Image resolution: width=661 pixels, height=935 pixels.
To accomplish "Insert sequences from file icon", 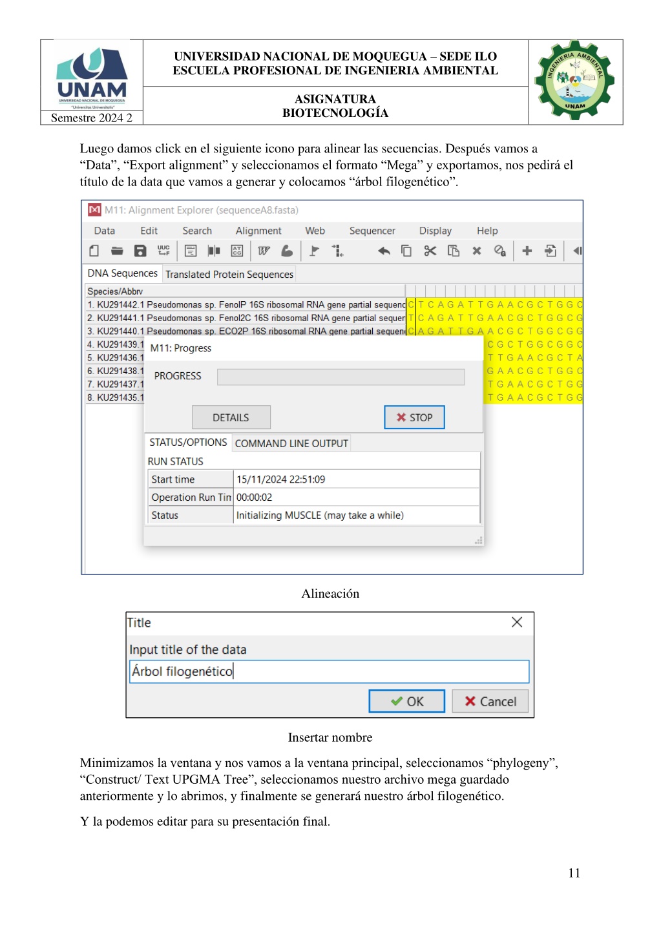I will tap(551, 251).
